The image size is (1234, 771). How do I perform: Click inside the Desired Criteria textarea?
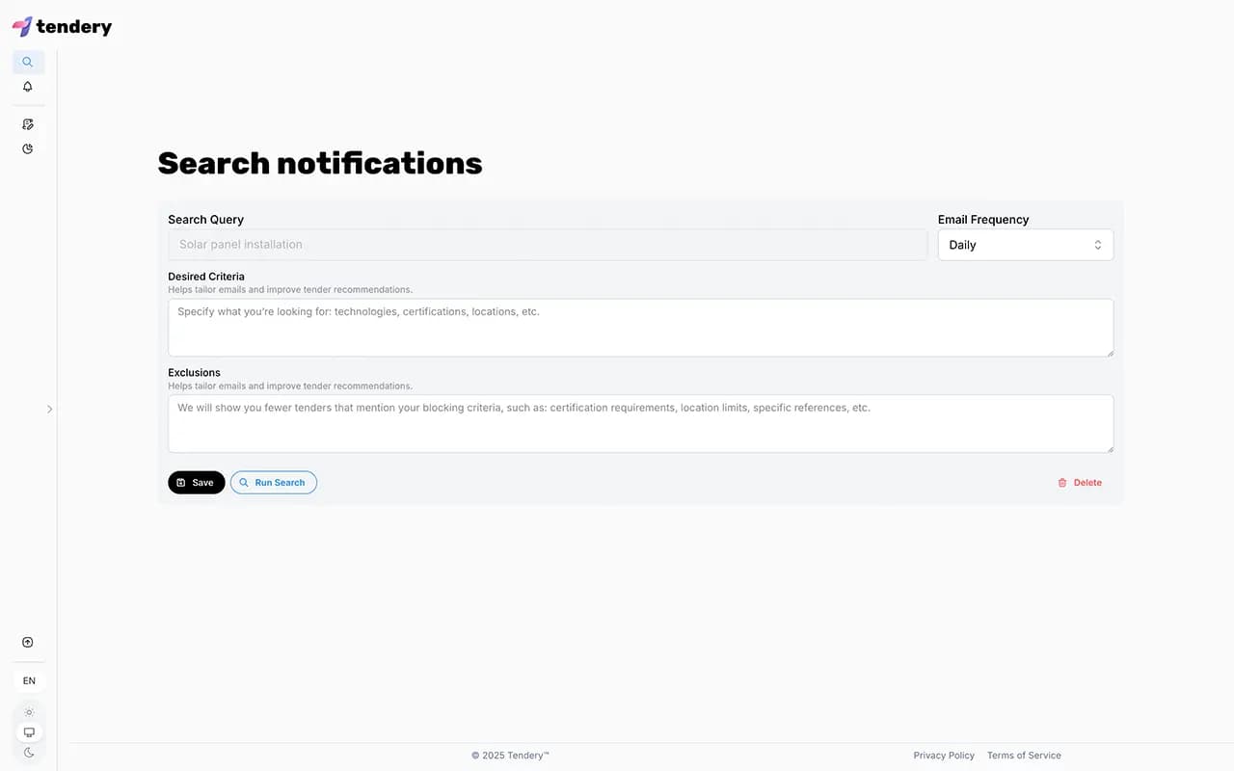(x=640, y=328)
